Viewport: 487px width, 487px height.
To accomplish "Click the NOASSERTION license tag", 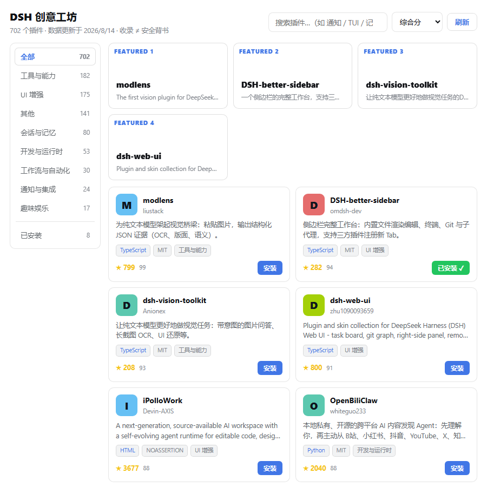I will point(164,450).
